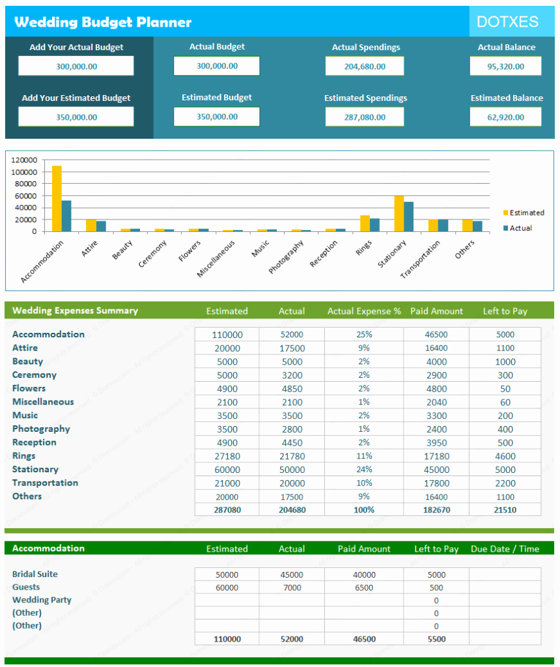Select the yellow Accommodation estimated bar

(x=57, y=199)
